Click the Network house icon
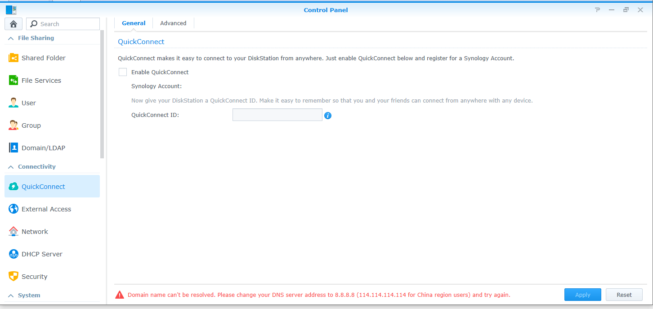 [13, 232]
